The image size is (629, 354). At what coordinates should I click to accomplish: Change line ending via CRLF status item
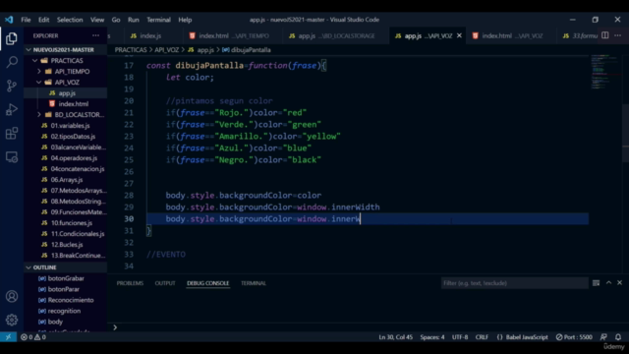coord(482,337)
